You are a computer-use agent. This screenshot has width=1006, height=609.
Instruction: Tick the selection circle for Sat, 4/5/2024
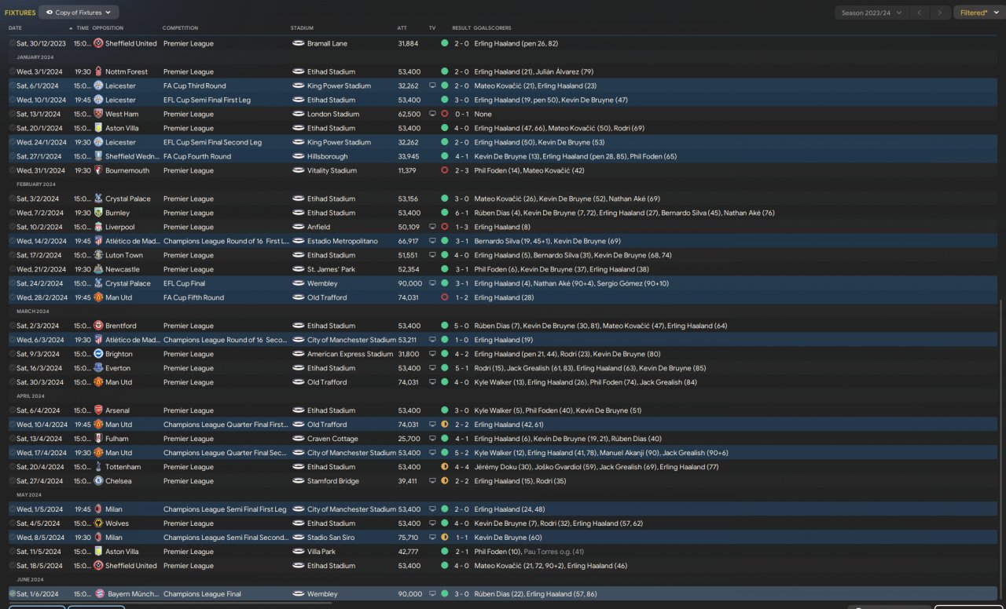coord(13,523)
